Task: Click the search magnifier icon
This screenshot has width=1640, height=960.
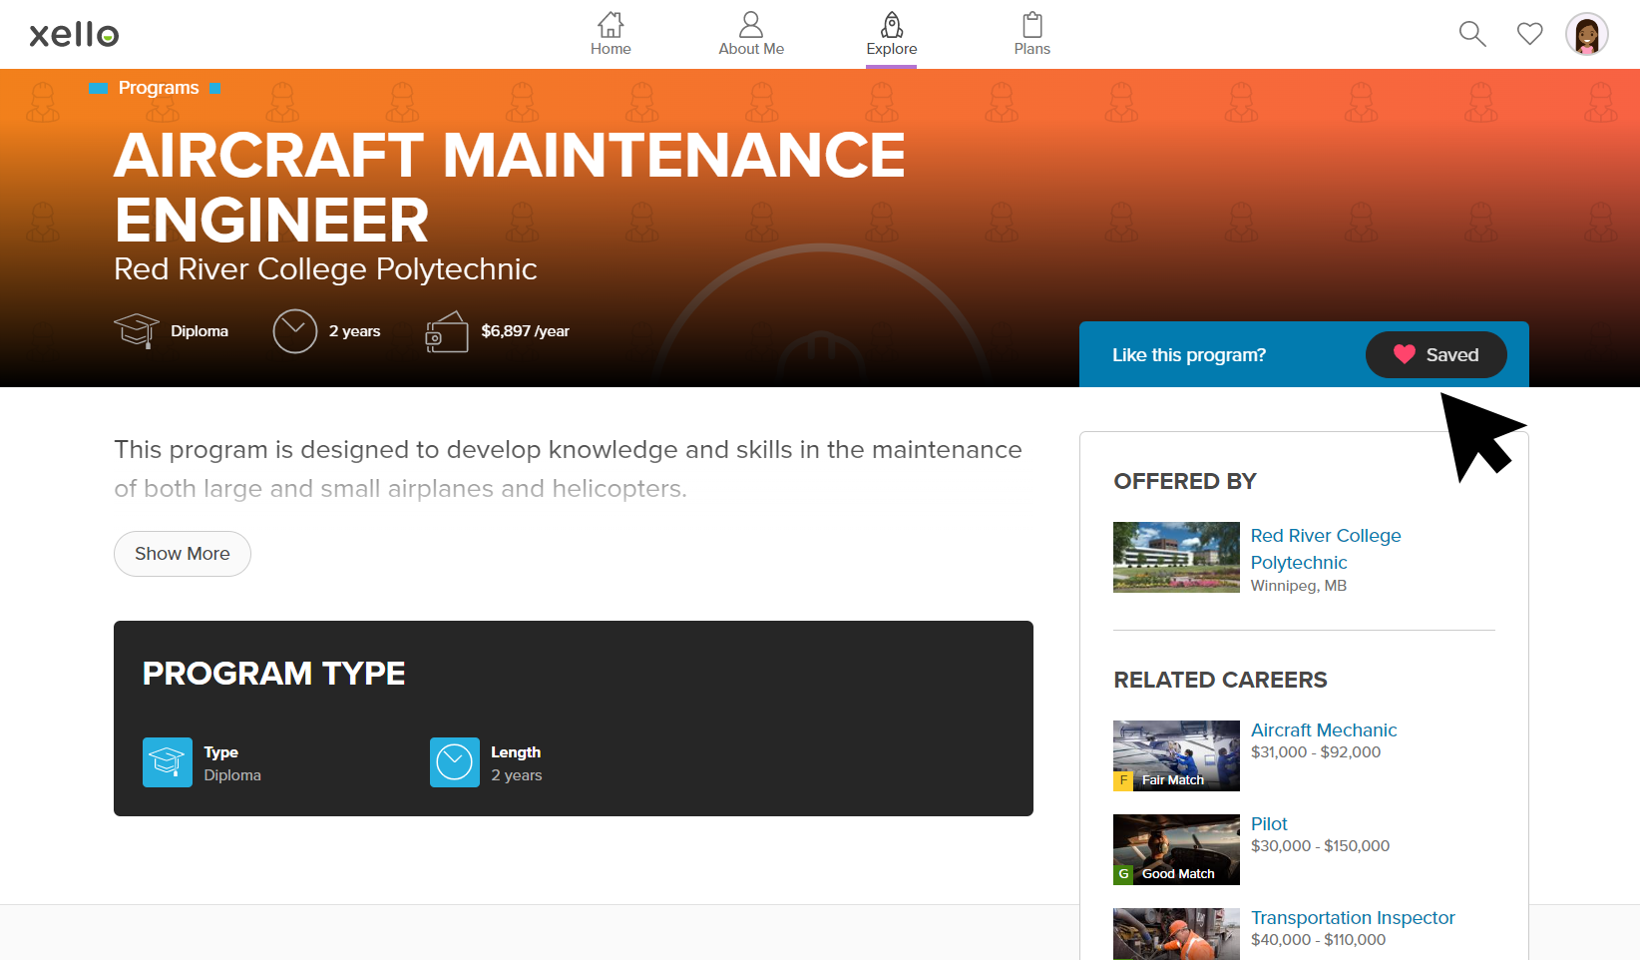Action: tap(1472, 34)
